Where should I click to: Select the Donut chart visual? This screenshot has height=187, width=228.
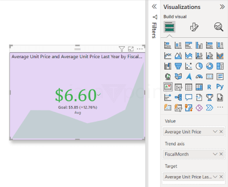tap(210, 66)
